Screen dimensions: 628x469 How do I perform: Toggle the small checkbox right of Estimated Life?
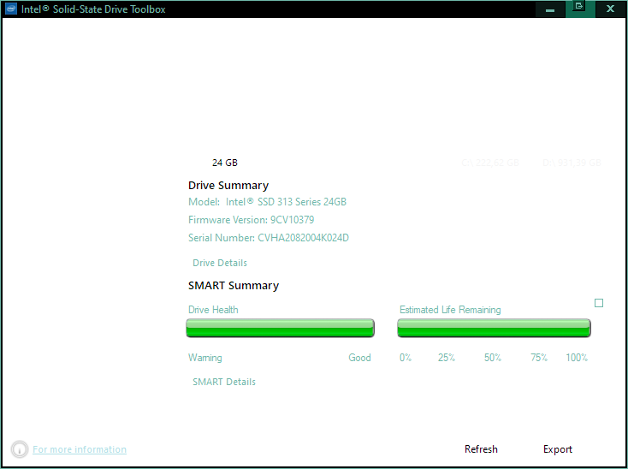point(599,303)
